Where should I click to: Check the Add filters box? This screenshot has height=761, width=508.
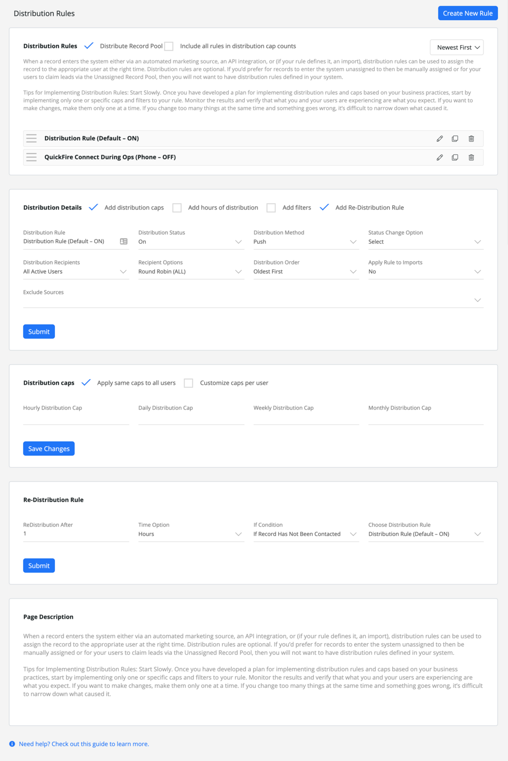[271, 208]
